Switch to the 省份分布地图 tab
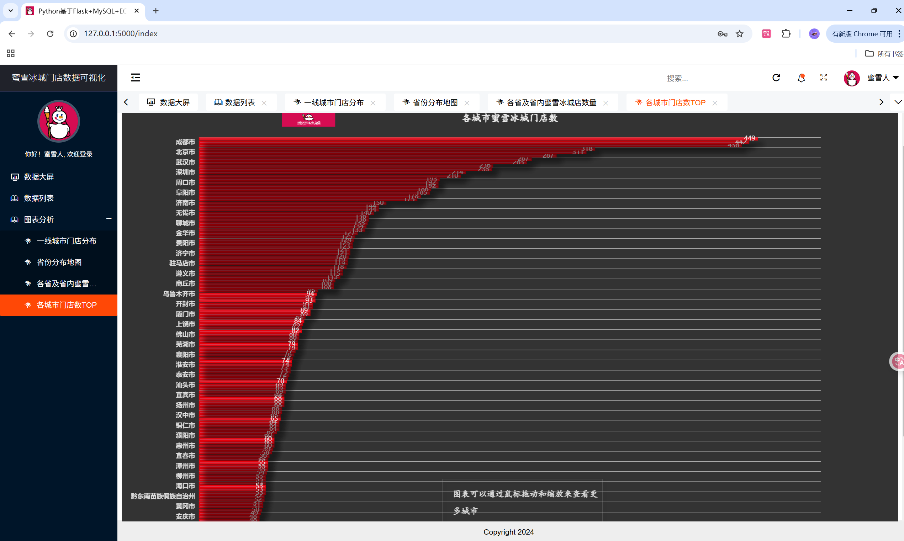 (435, 102)
